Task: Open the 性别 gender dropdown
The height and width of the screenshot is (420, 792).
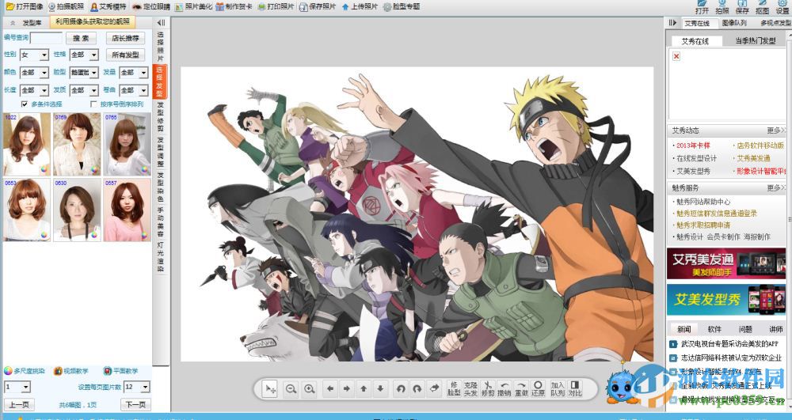Action: (44, 55)
